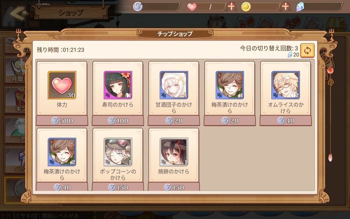Select the 寿司のかけら character shard
350x219 pixels.
[x=118, y=85]
